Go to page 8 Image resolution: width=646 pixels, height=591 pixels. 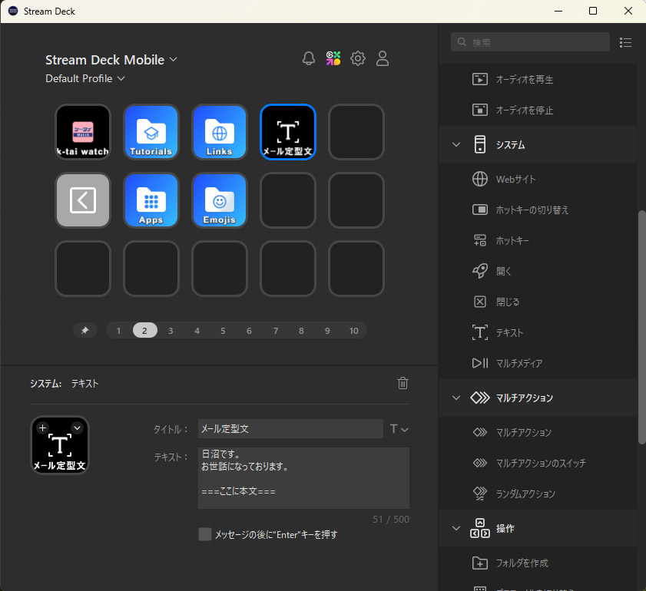coord(301,331)
